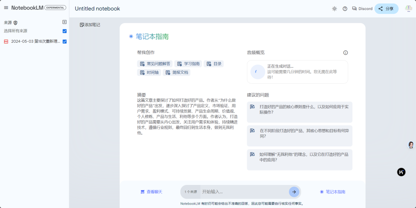Toggle the 选择所有来源 checkbox
The height and width of the screenshot is (208, 416).
point(64,31)
